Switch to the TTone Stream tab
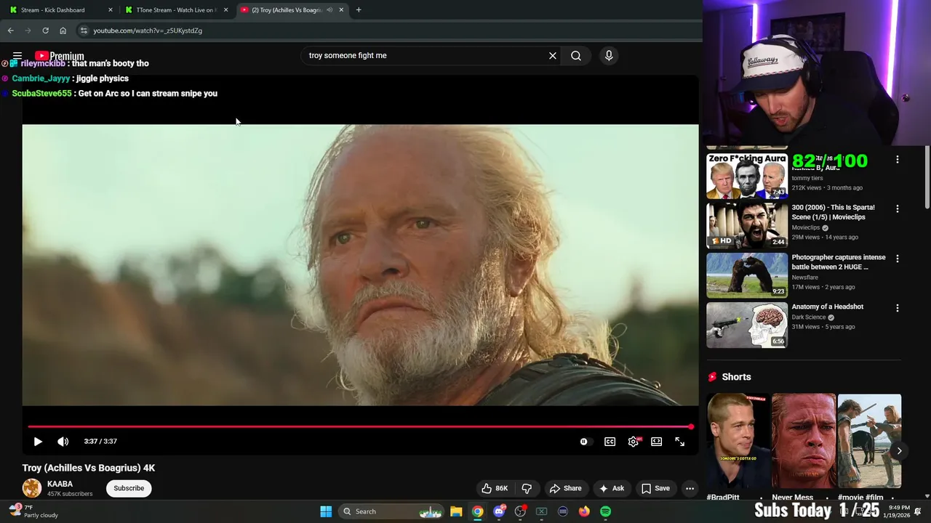This screenshot has width=931, height=523. [177, 10]
